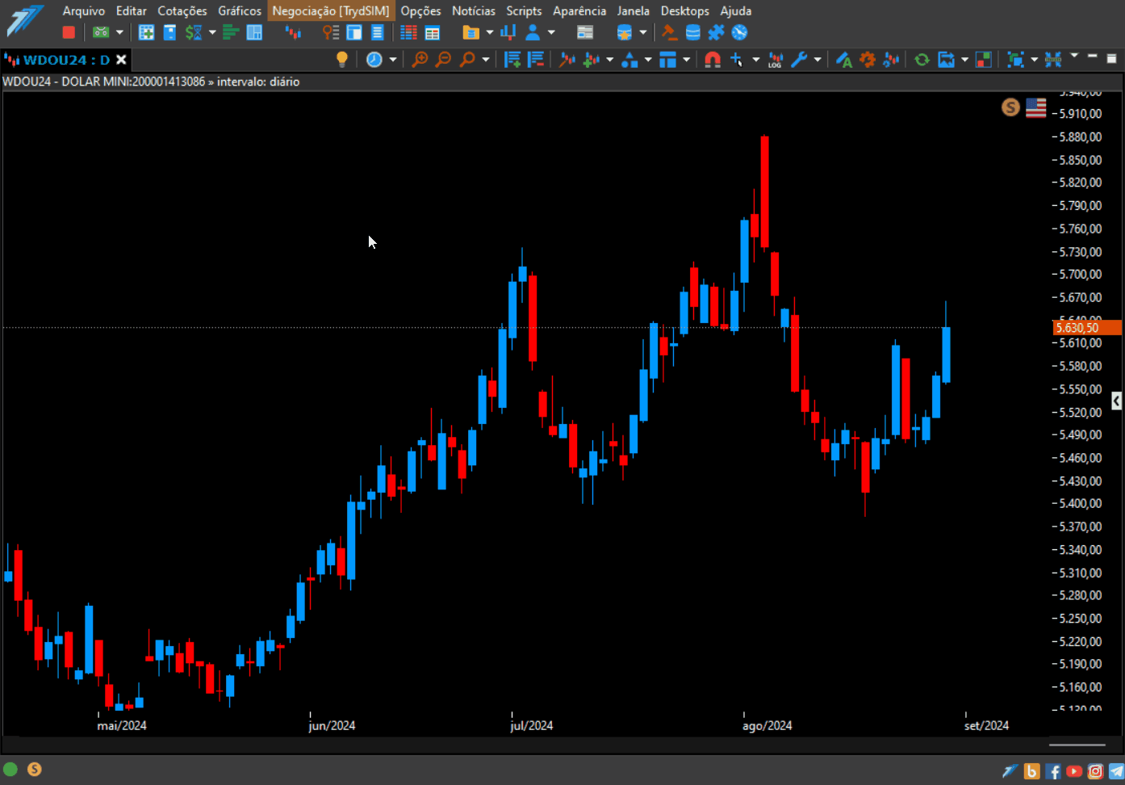Image resolution: width=1125 pixels, height=785 pixels.
Task: Open the Negociação [TrydSIM] menu
Action: click(x=331, y=10)
